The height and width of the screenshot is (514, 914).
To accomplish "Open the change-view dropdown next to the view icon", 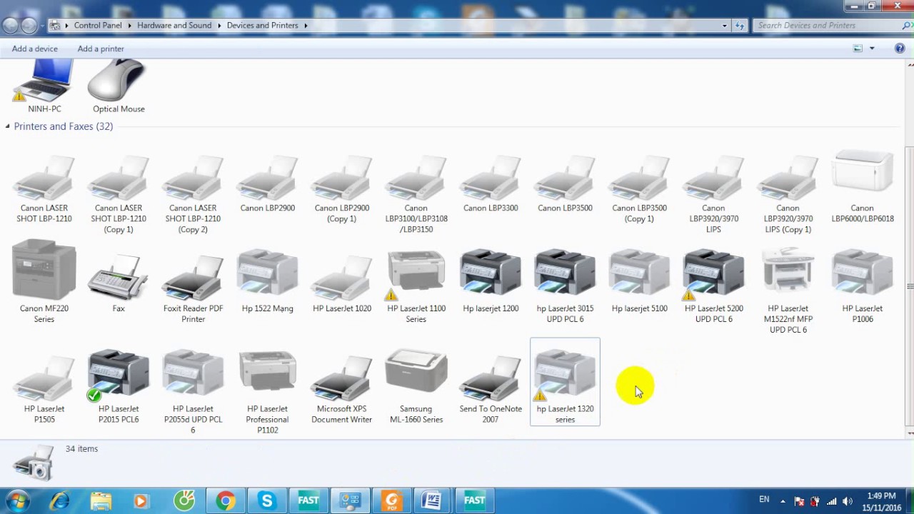I will 871,48.
